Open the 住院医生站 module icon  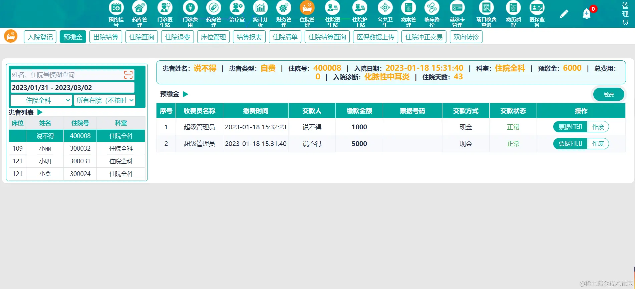(x=332, y=8)
